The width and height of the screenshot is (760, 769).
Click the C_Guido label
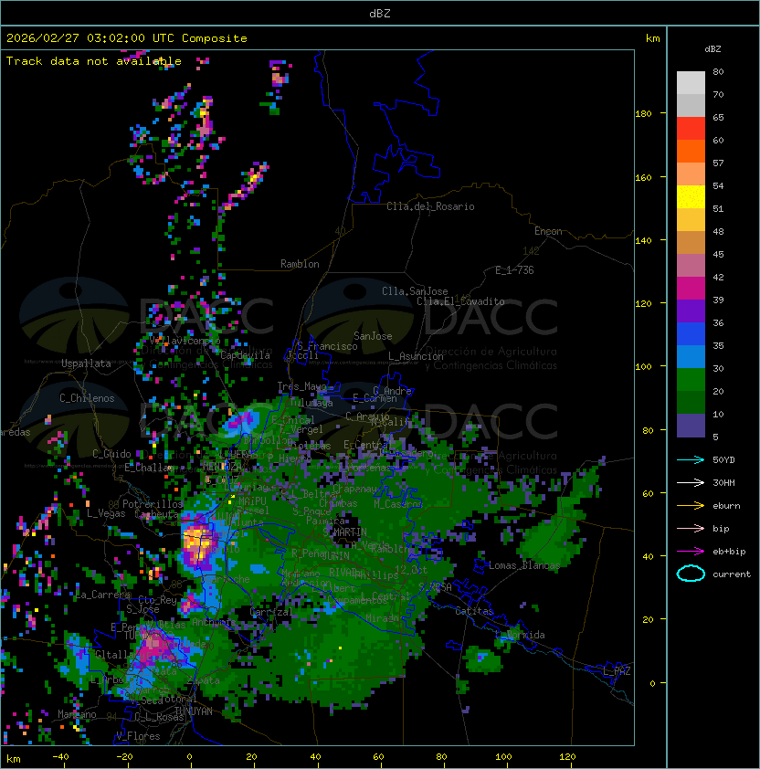coord(111,454)
